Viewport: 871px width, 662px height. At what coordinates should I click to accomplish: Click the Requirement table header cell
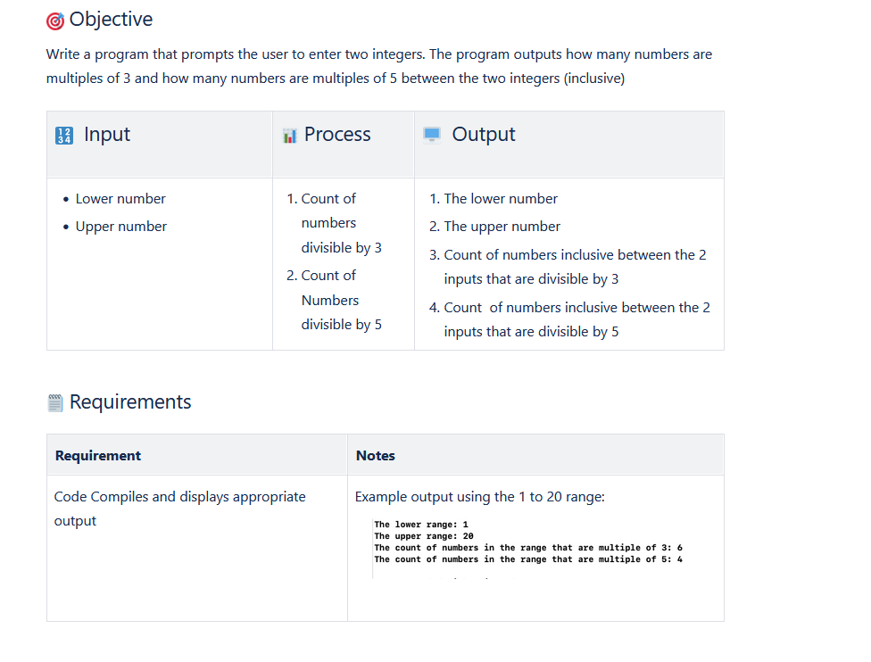(98, 455)
